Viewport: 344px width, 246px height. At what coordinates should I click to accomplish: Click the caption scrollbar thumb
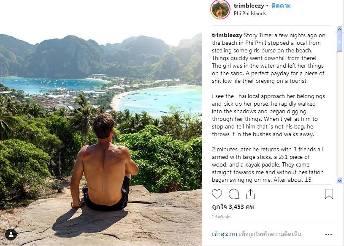340,42
